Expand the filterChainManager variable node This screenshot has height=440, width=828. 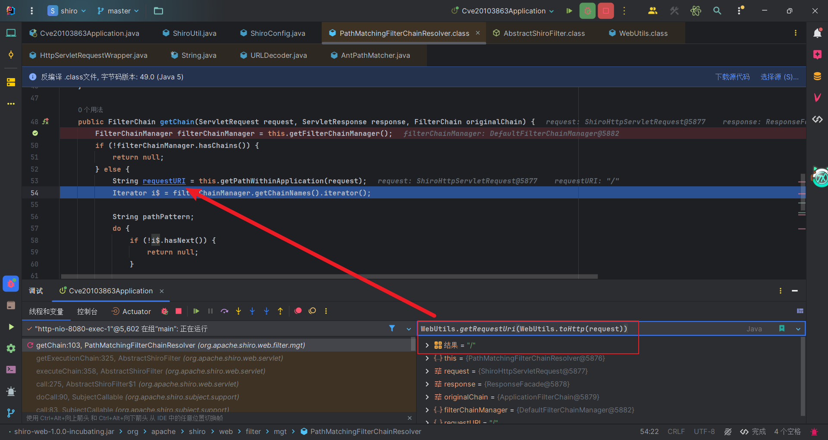427,410
